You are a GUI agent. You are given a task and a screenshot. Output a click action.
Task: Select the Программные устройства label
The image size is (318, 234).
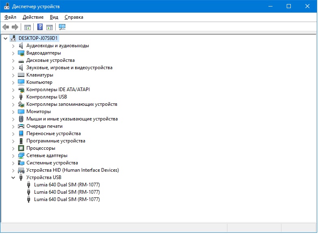56,141
